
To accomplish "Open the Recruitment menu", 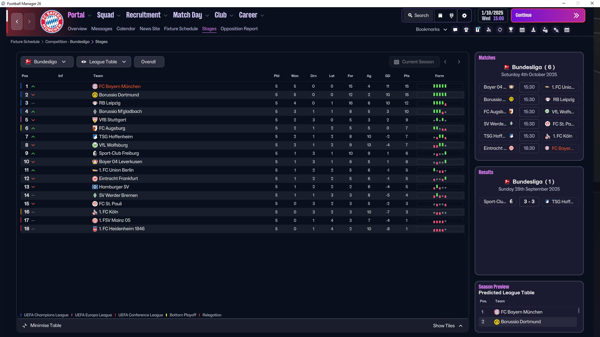I will (x=146, y=15).
